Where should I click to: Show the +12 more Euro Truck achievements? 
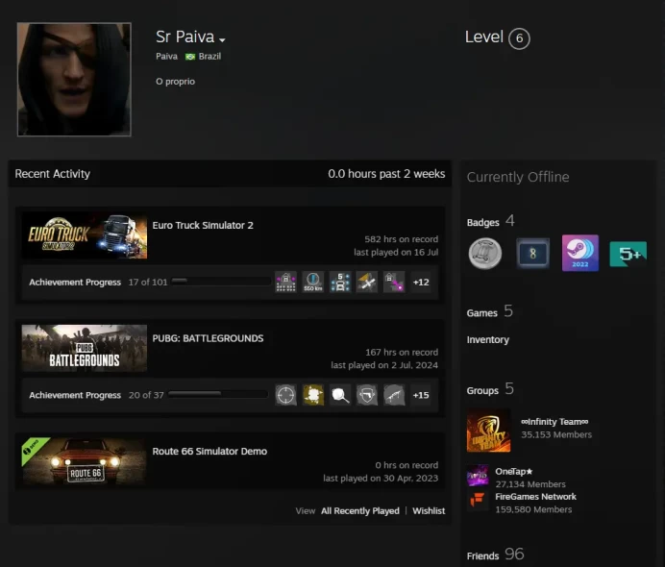pos(421,282)
